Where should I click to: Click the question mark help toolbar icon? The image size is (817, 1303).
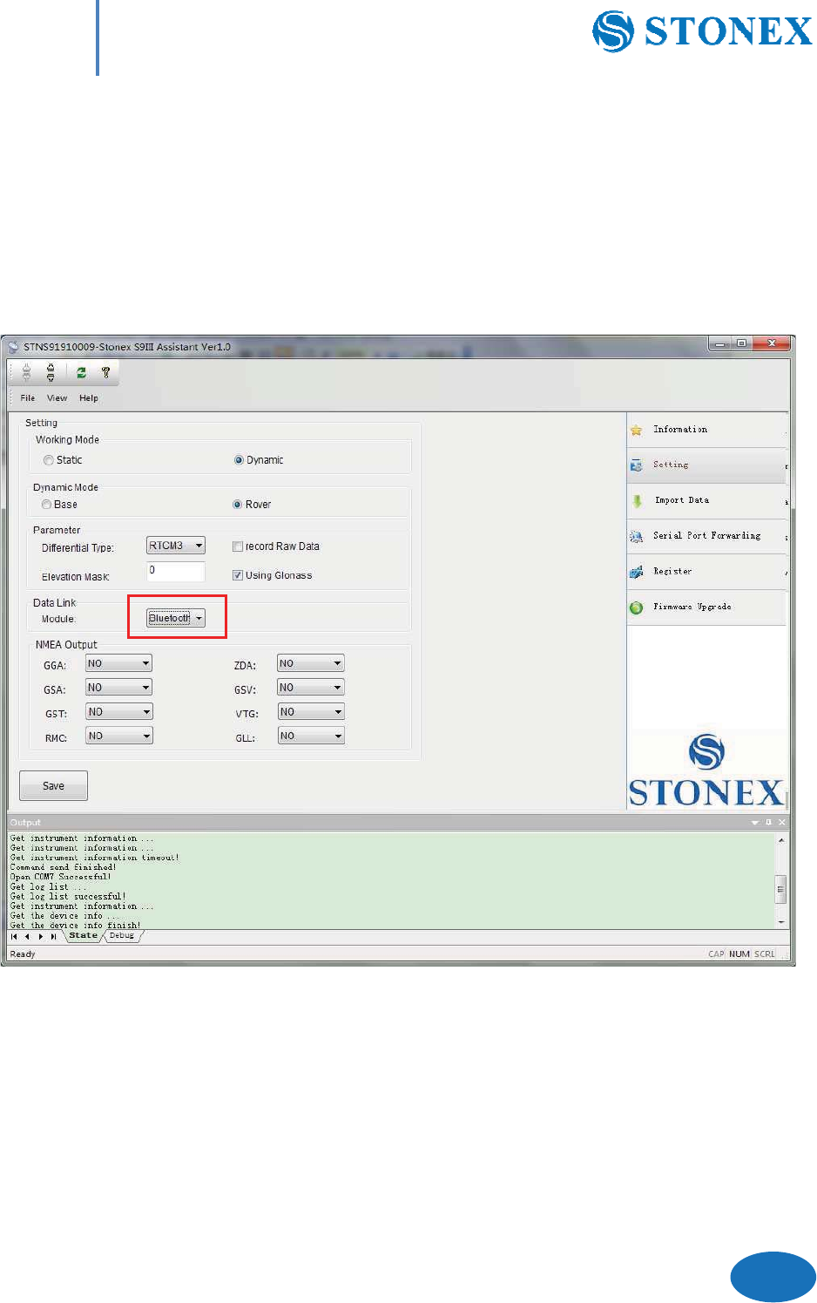coord(105,372)
